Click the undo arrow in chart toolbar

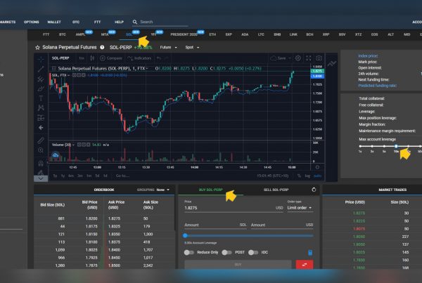point(159,58)
